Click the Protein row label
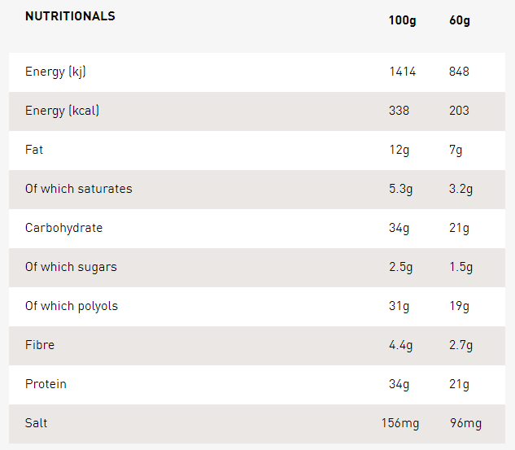 point(46,384)
